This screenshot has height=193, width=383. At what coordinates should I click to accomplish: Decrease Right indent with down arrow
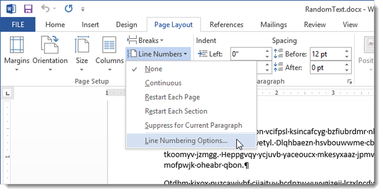pyautogui.click(x=267, y=70)
